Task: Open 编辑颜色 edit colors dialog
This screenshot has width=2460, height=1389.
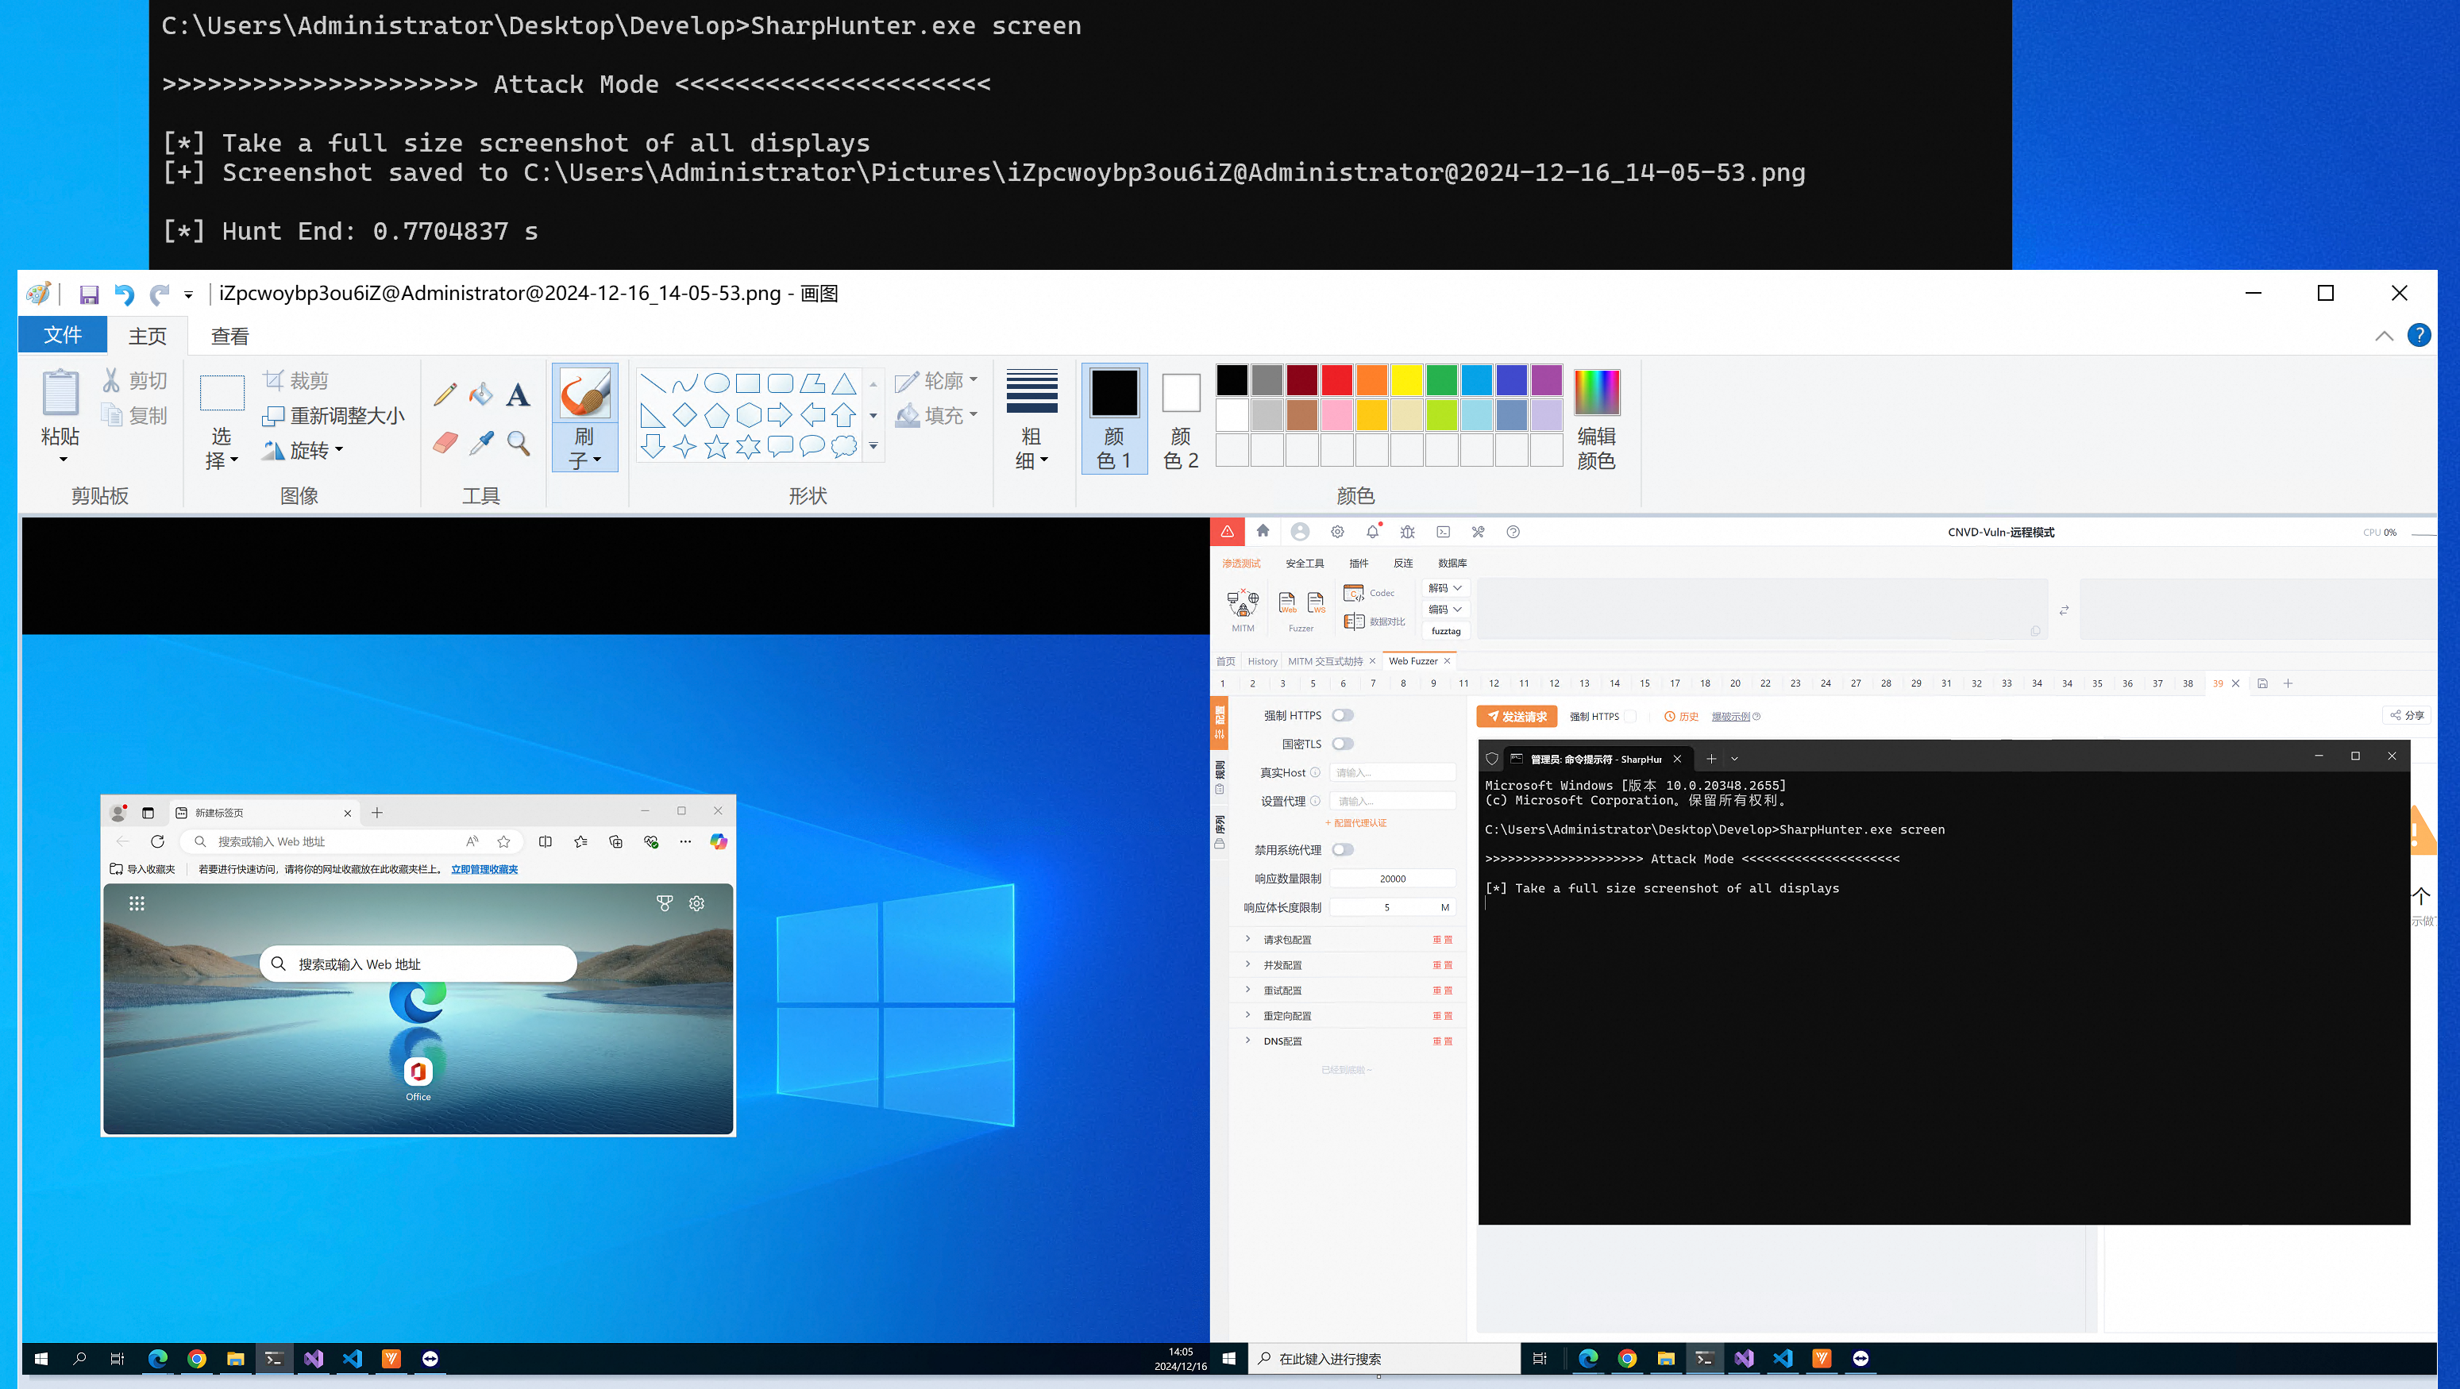Action: coord(1596,418)
